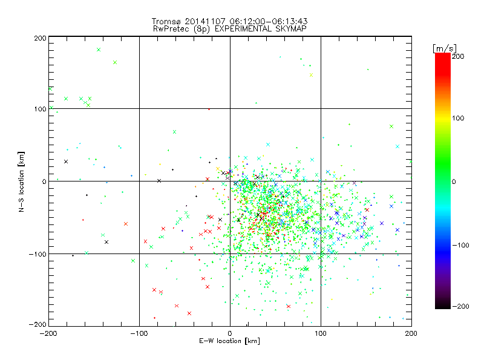Select the black bottom of the colorbar

point(443,304)
